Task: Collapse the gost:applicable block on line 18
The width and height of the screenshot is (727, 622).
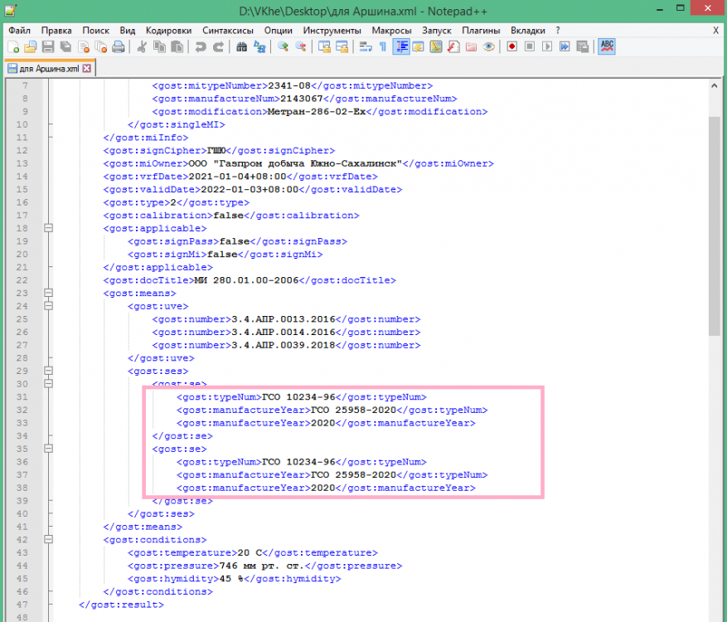Action: pyautogui.click(x=48, y=228)
